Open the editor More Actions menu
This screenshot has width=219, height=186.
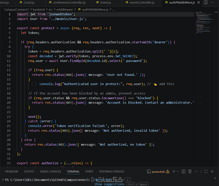coord(212,2)
